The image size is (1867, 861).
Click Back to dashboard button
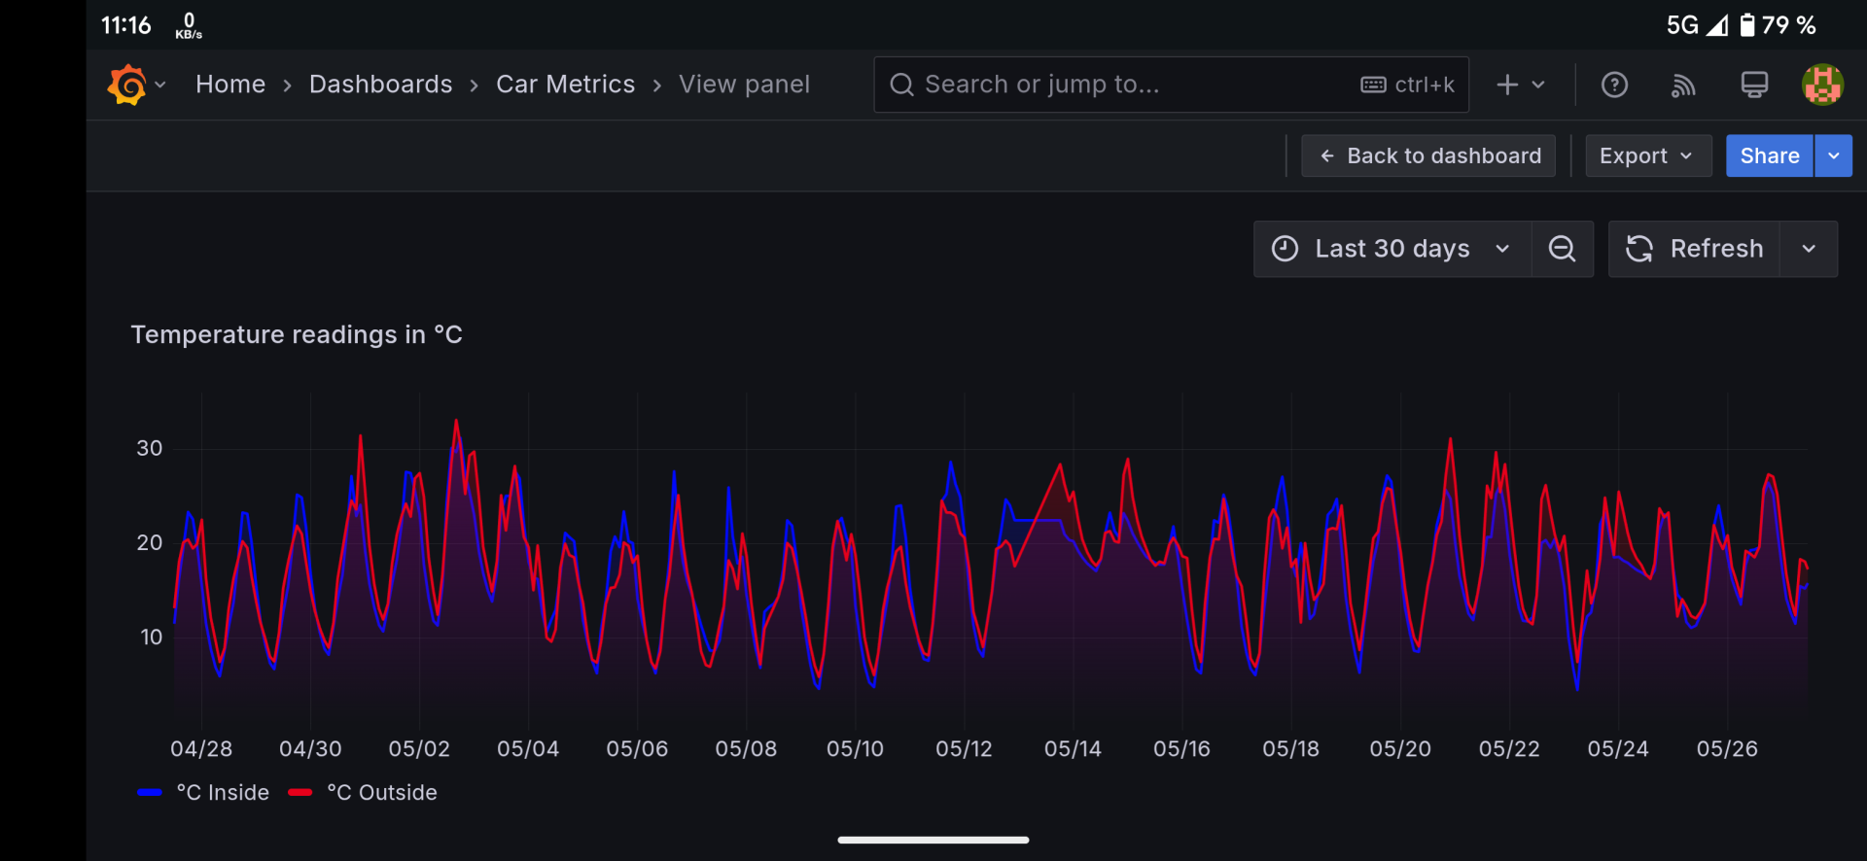(x=1428, y=156)
